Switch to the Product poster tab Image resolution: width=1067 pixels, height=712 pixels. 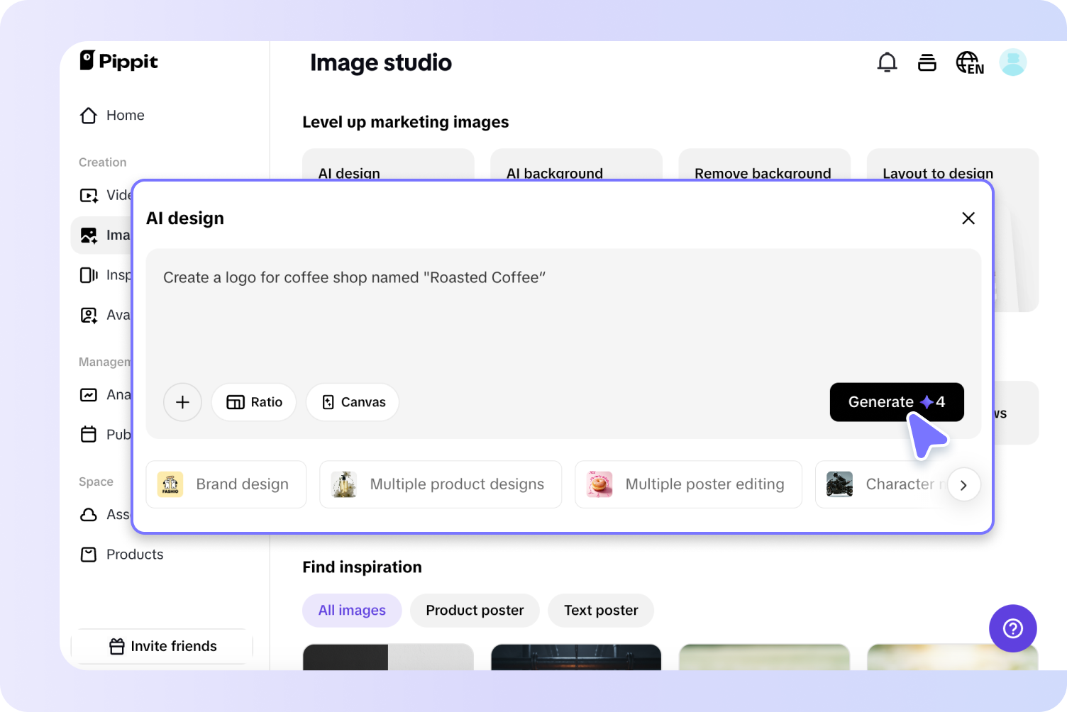pyautogui.click(x=474, y=610)
